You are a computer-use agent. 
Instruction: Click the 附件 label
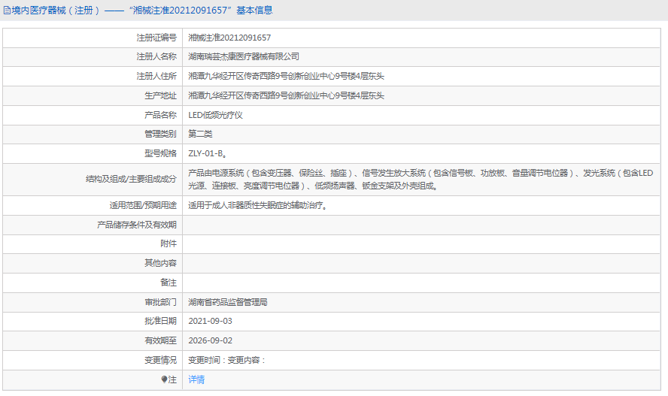tap(169, 243)
